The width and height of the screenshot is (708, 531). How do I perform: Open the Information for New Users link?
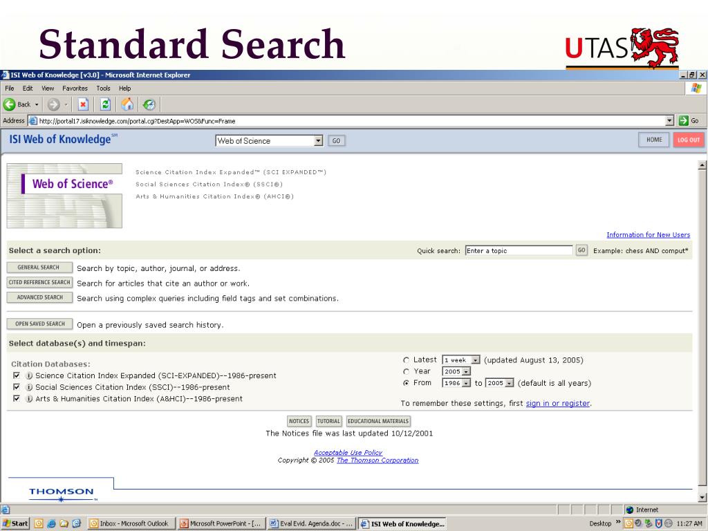(648, 235)
